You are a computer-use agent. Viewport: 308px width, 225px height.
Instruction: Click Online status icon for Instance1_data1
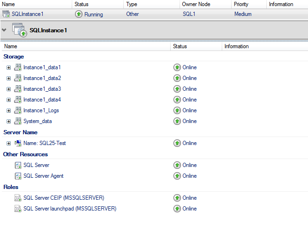tap(177, 67)
